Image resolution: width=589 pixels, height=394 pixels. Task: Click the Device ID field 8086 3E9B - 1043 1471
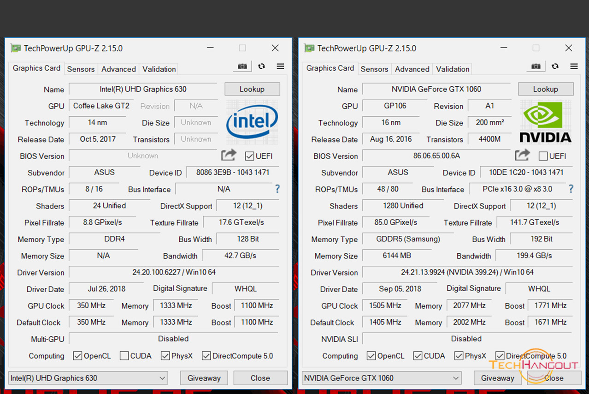[233, 173]
